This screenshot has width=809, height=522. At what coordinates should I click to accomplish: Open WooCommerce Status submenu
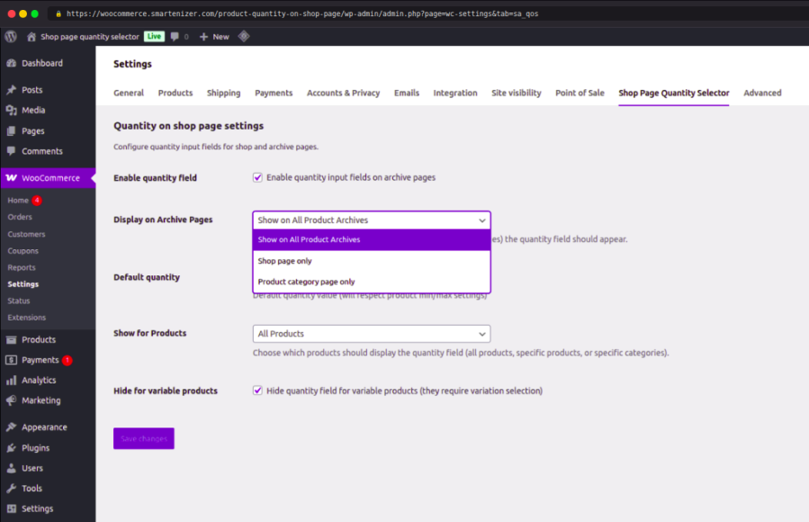(x=19, y=301)
